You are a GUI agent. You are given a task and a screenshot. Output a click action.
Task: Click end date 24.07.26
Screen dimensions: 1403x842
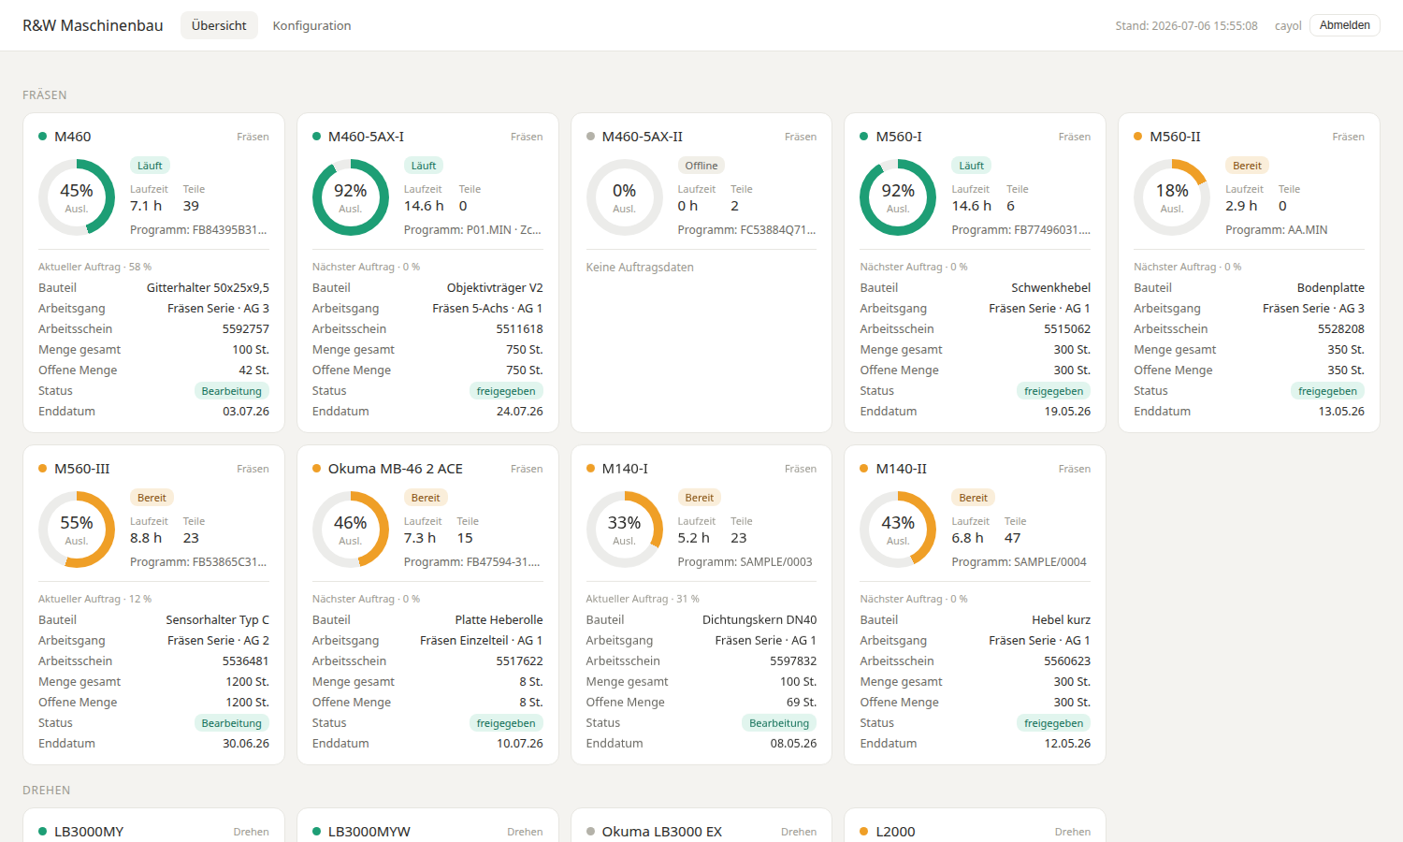point(519,412)
